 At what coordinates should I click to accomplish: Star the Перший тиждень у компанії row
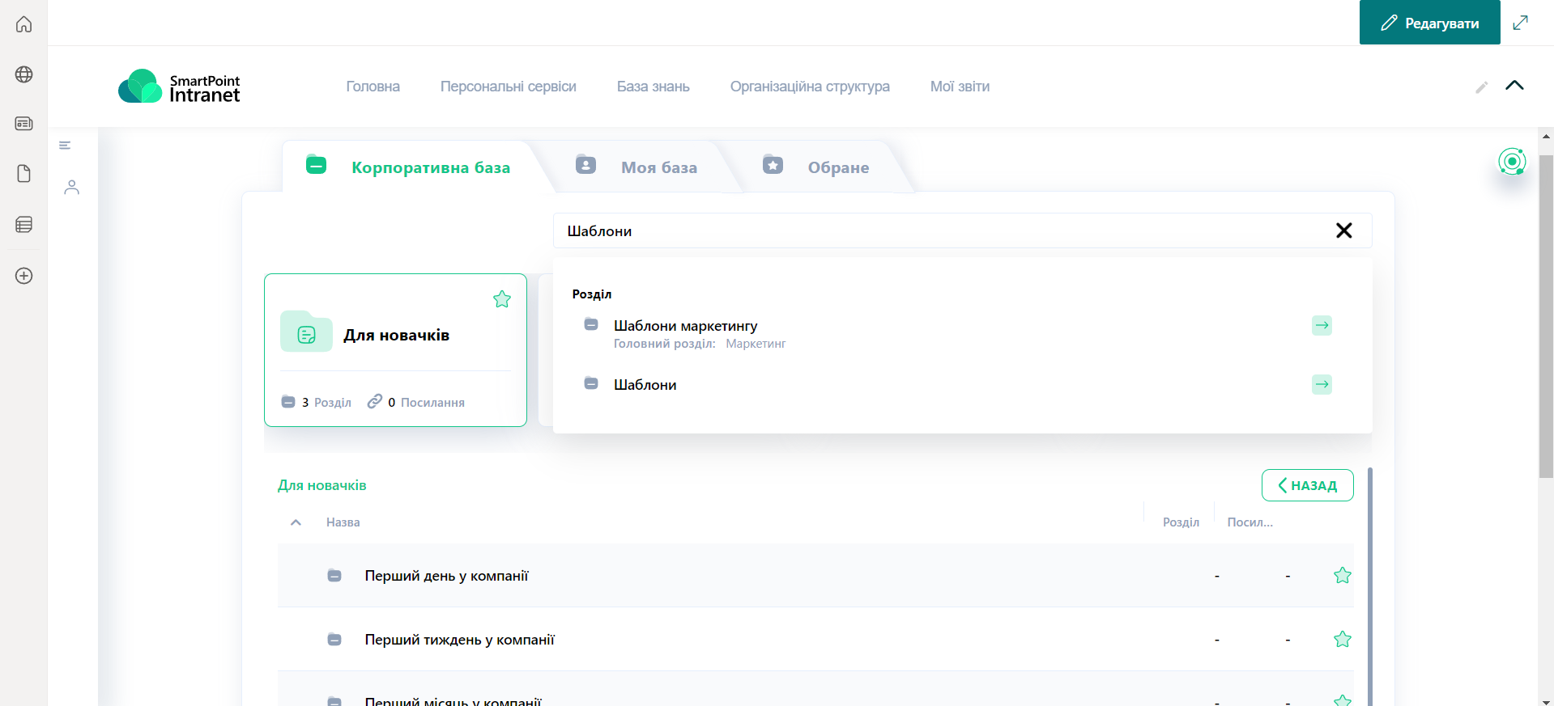click(x=1342, y=640)
